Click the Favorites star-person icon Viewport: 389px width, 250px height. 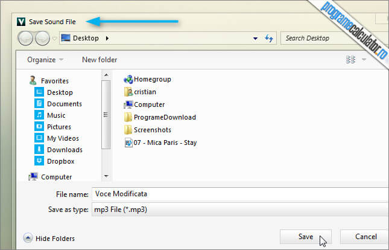tap(33, 80)
